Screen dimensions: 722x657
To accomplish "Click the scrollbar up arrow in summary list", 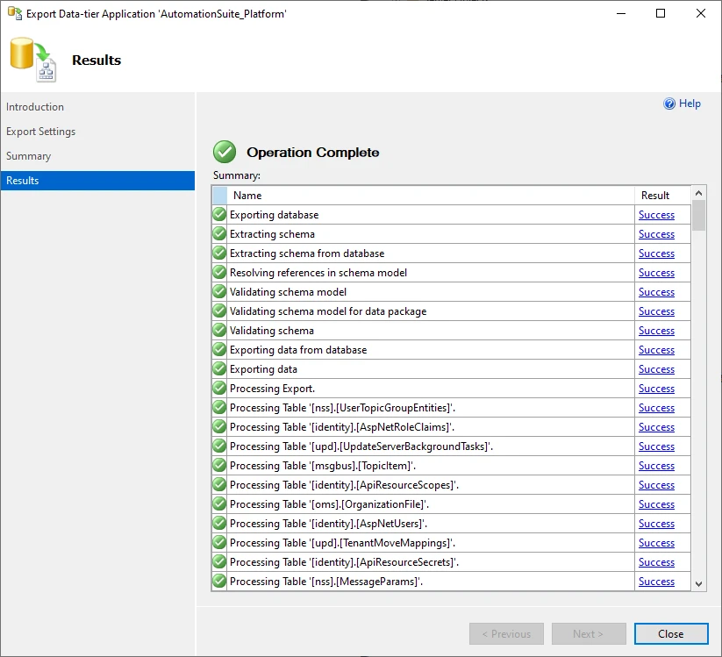I will click(698, 193).
